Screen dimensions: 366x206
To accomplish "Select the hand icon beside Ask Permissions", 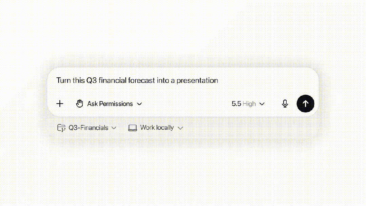I will (x=80, y=104).
